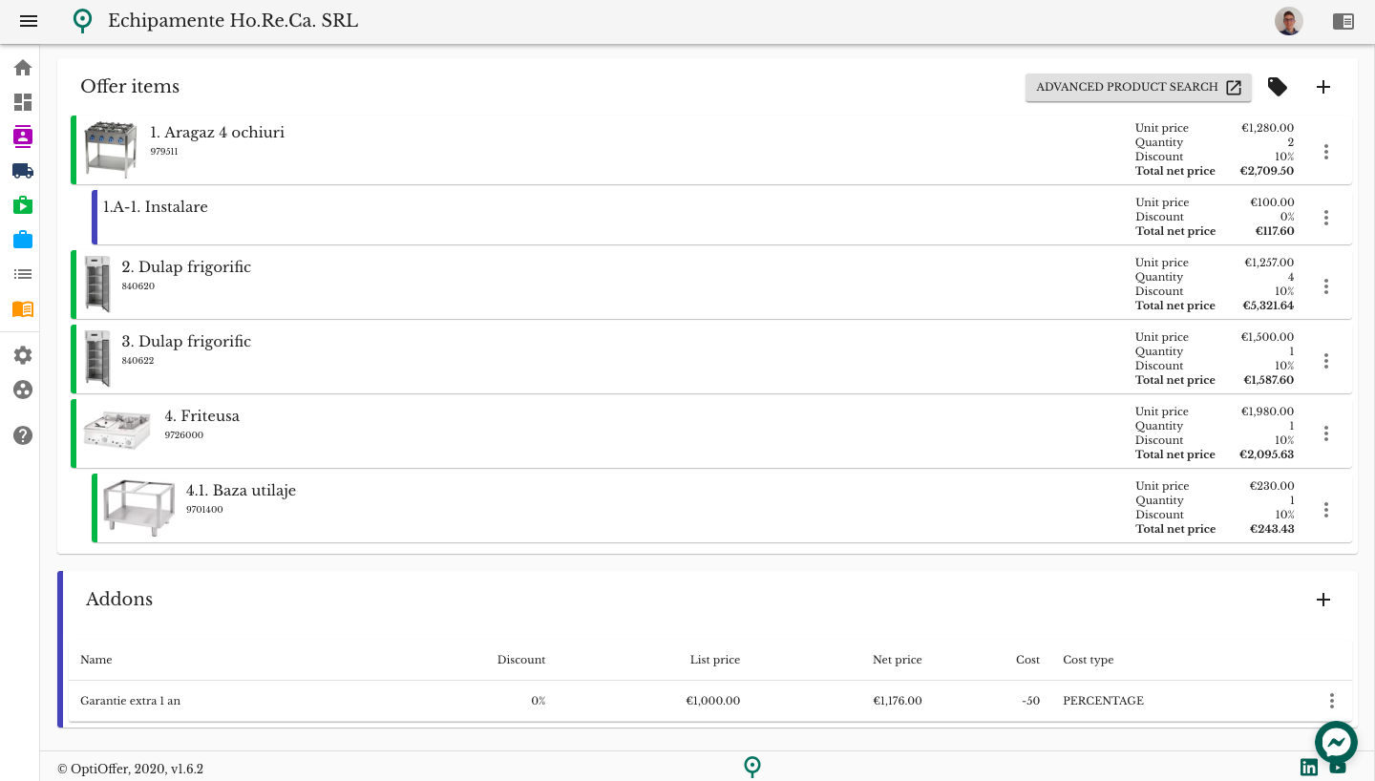
Task: Open the user profile avatar menu
Action: tap(1289, 21)
